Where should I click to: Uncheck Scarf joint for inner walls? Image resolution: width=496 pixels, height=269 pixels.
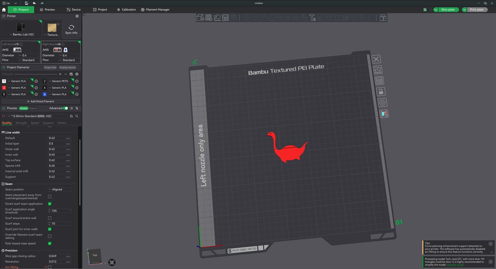point(50,229)
